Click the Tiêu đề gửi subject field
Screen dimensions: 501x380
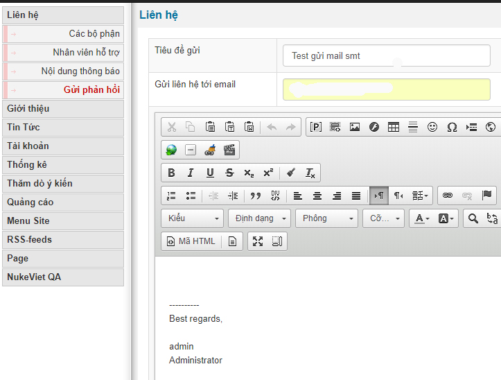click(386, 55)
